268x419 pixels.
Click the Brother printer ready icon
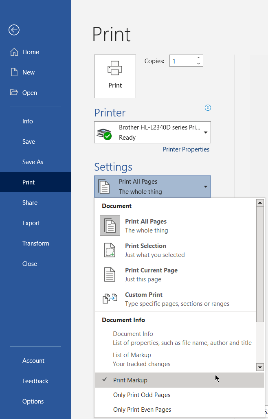(x=105, y=134)
